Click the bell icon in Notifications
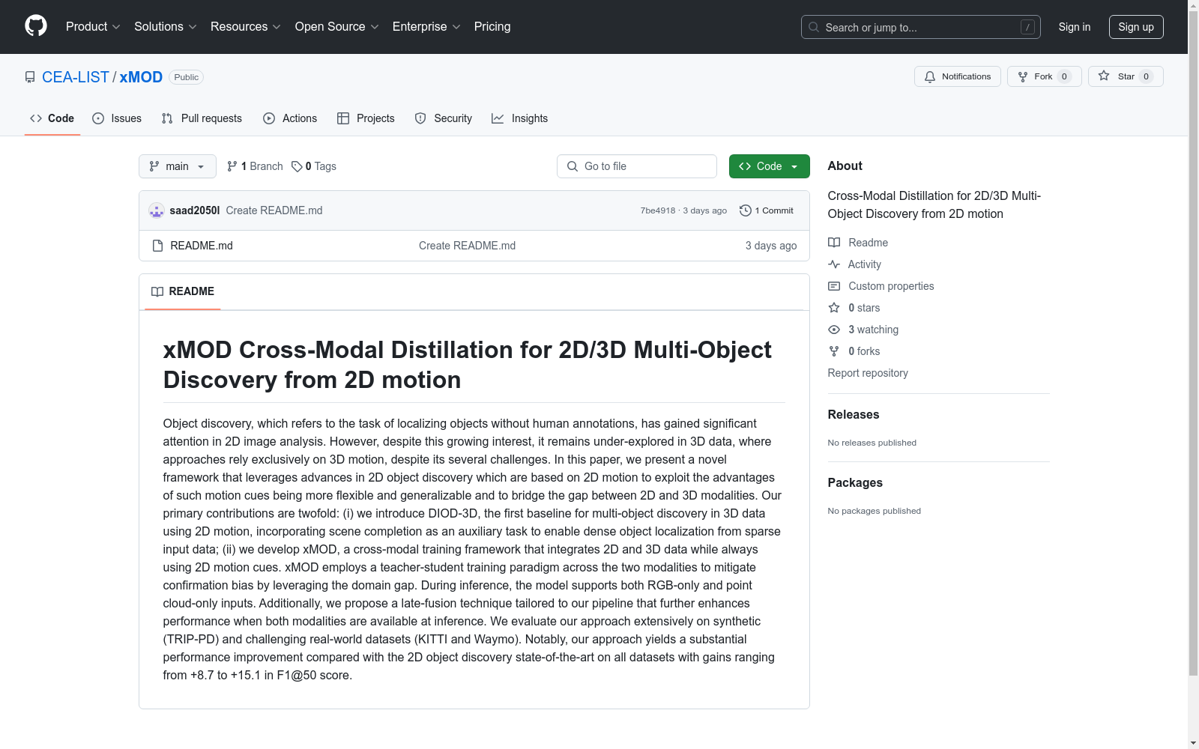 930,76
